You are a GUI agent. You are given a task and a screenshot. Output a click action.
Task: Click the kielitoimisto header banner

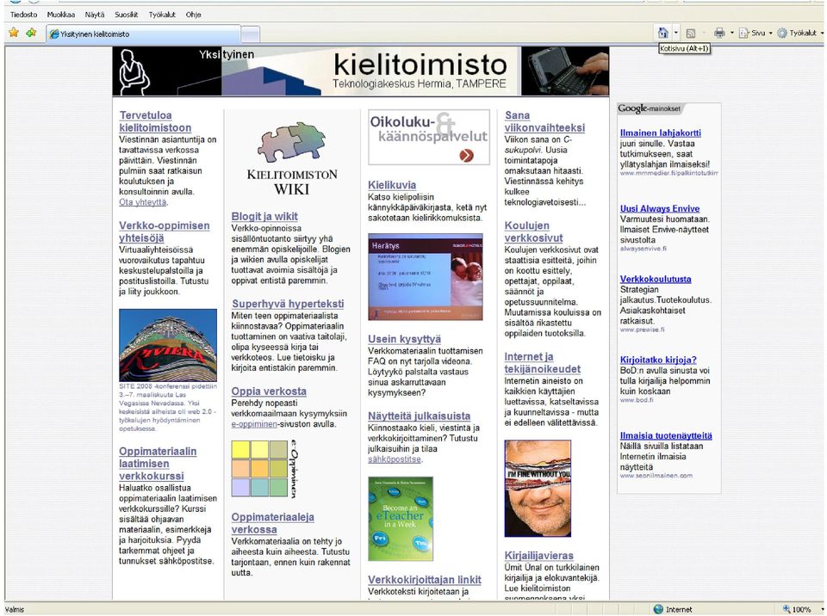(360, 71)
